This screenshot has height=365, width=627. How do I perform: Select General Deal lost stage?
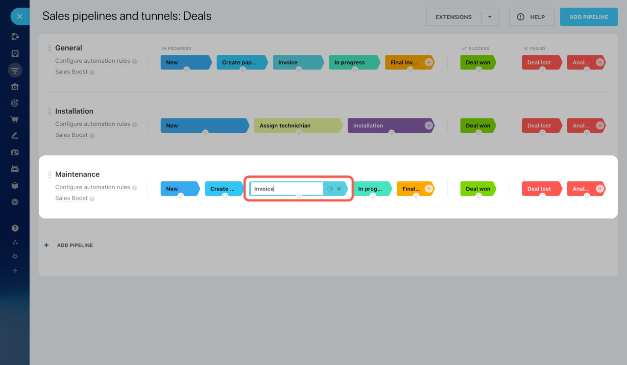pyautogui.click(x=542, y=62)
